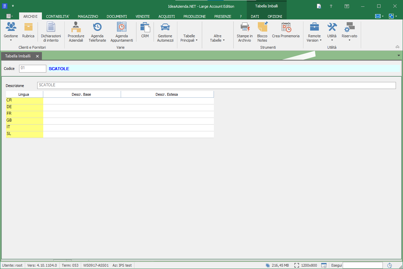Open the OPZIONI contextual tab
The width and height of the screenshot is (403, 269).
click(x=275, y=16)
